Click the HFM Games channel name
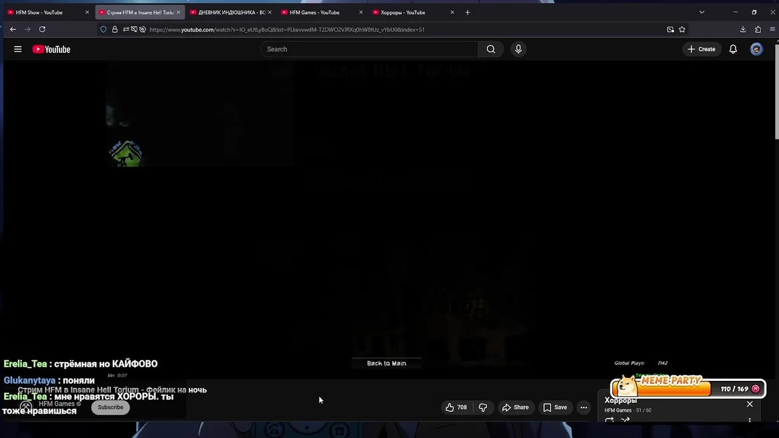This screenshot has width=779, height=438. pos(57,403)
